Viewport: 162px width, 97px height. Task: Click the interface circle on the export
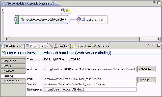(x=15, y=19)
